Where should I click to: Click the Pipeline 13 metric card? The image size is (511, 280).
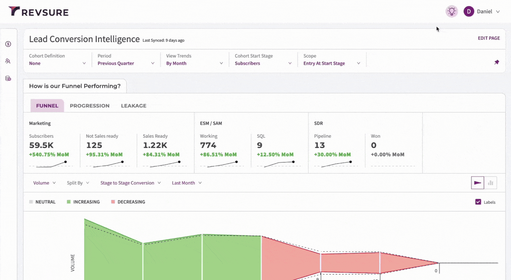pyautogui.click(x=337, y=151)
